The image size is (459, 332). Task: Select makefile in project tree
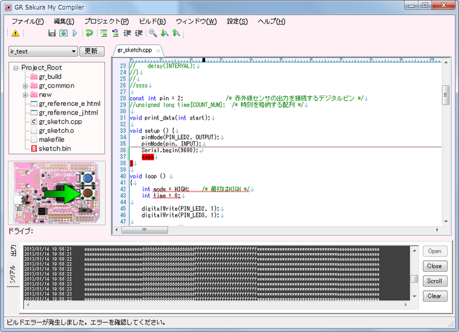52,140
